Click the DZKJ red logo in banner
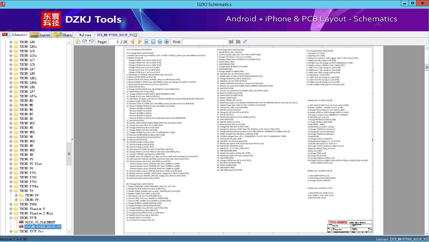Image resolution: width=429 pixels, height=242 pixels. [51, 19]
